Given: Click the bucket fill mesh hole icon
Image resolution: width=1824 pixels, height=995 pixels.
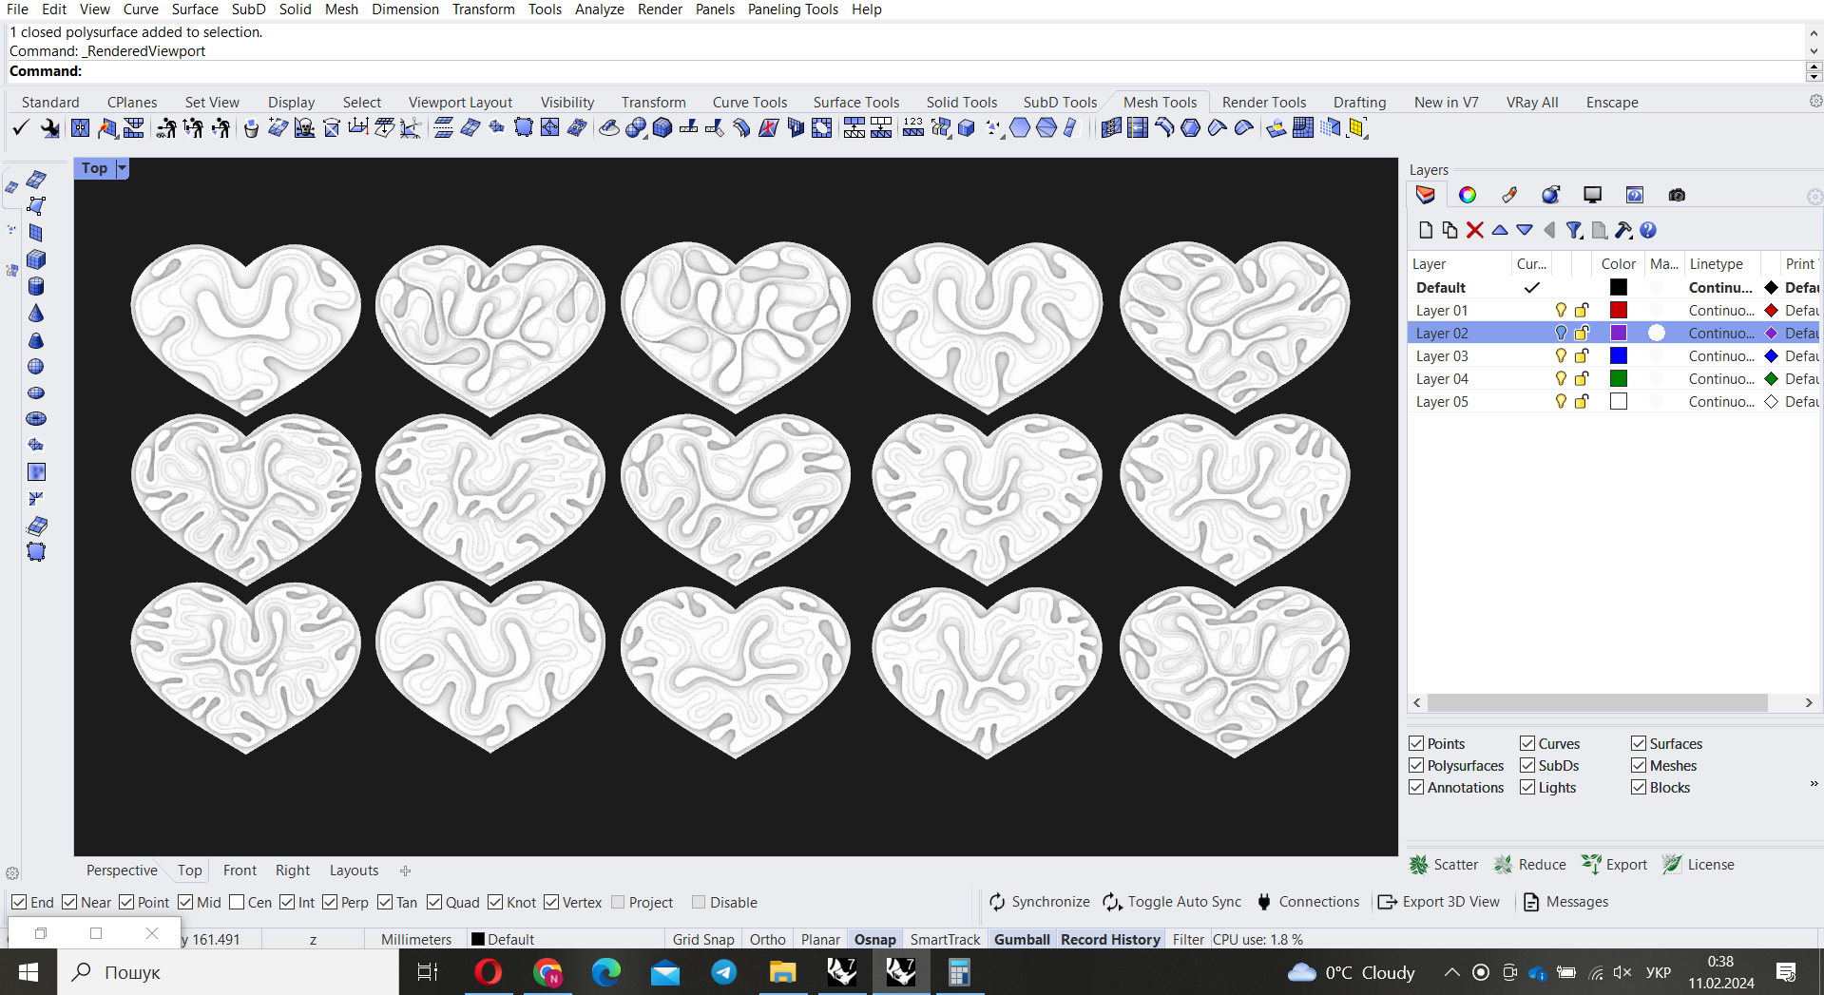Looking at the screenshot, I should click(251, 127).
